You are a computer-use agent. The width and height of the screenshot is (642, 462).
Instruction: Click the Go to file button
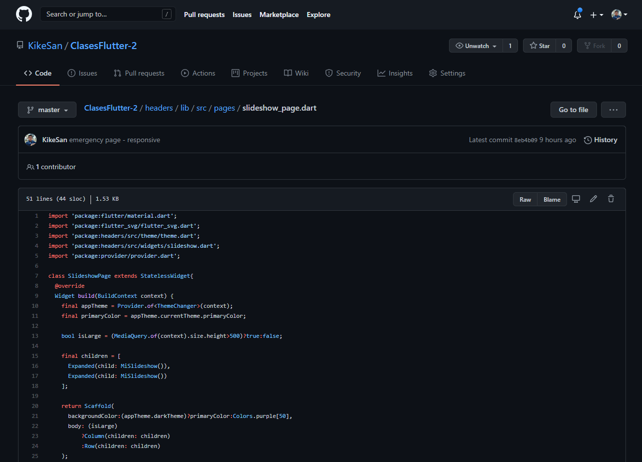[x=573, y=109]
